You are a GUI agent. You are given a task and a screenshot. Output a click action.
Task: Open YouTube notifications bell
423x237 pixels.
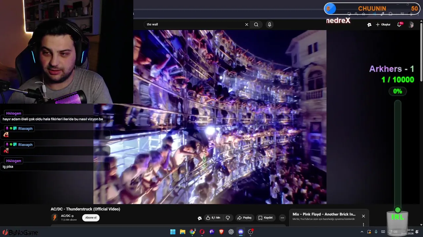pos(399,25)
